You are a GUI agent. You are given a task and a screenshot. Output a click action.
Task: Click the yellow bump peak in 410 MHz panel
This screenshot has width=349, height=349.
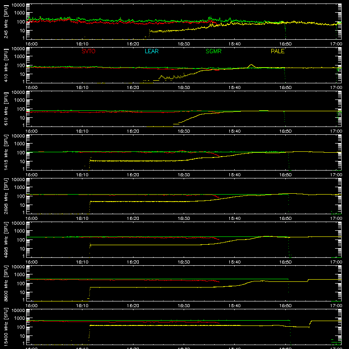[x=251, y=65]
